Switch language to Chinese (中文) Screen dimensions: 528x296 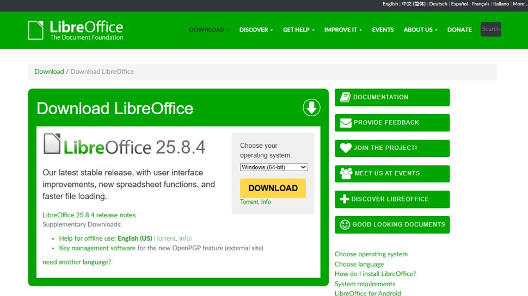point(414,4)
